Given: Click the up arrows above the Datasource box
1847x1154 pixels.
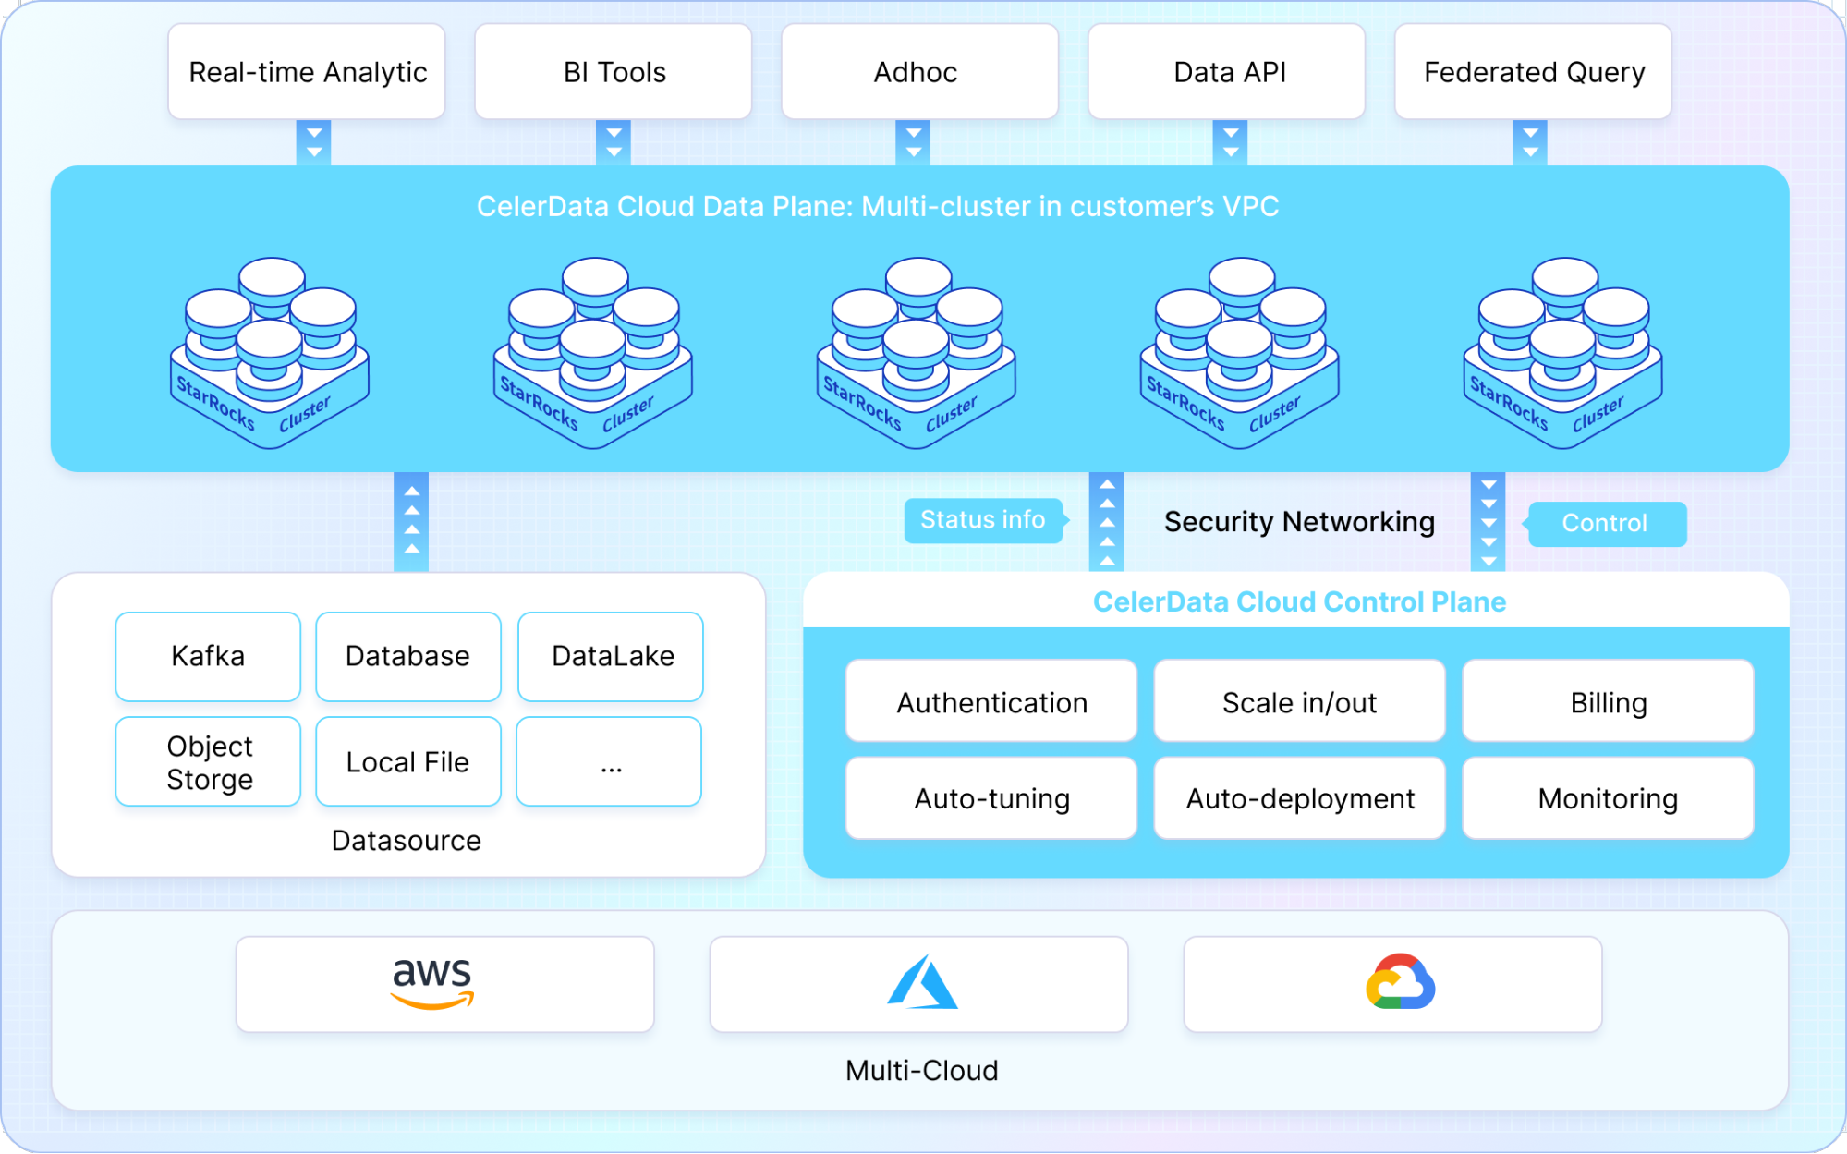Looking at the screenshot, I should click(411, 522).
